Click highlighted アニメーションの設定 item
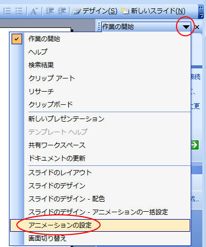This screenshot has height=247, width=206. 100,225
